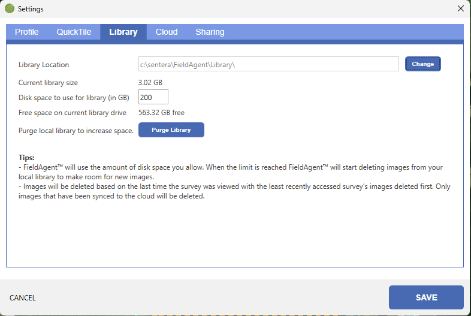Switch to the Profile tab

[x=27, y=32]
